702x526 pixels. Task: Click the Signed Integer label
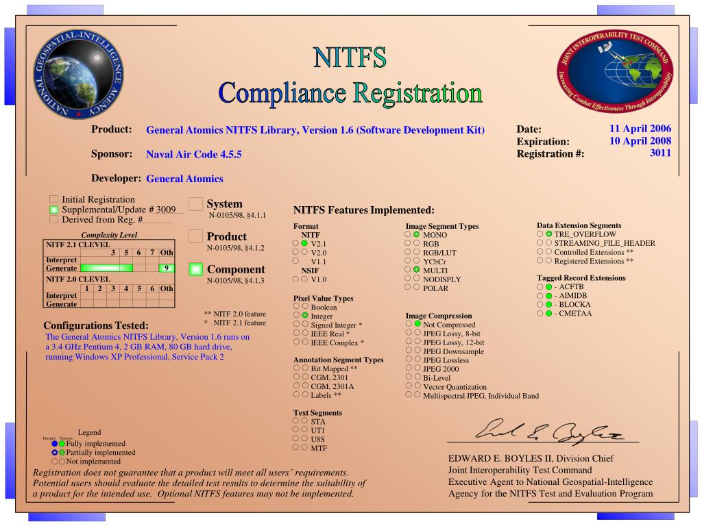[336, 325]
